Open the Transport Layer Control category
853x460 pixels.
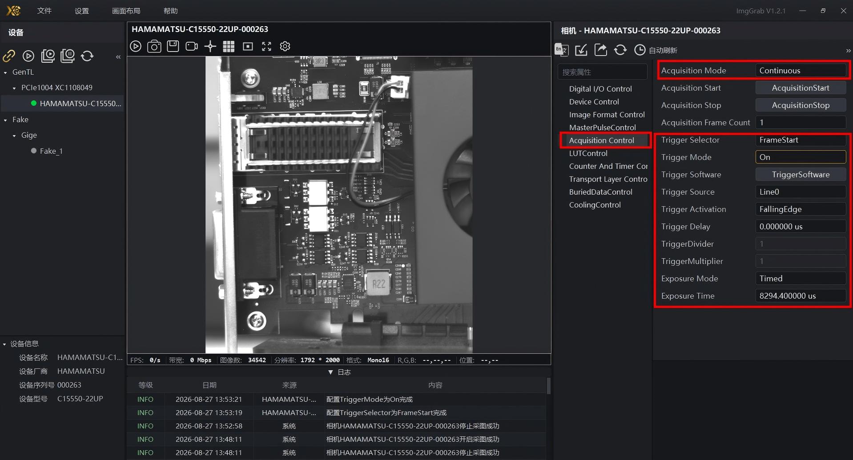(x=608, y=179)
